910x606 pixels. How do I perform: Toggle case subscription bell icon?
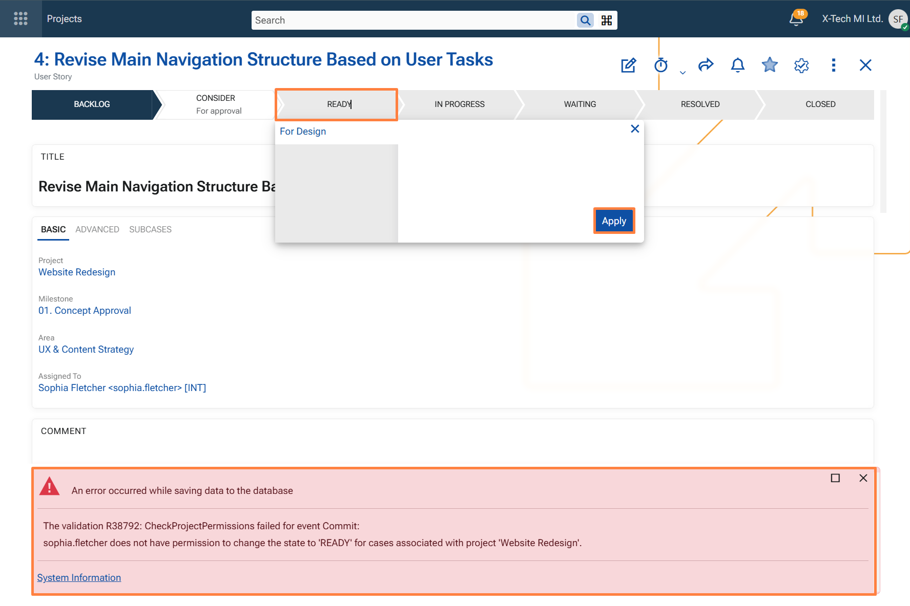click(x=738, y=65)
